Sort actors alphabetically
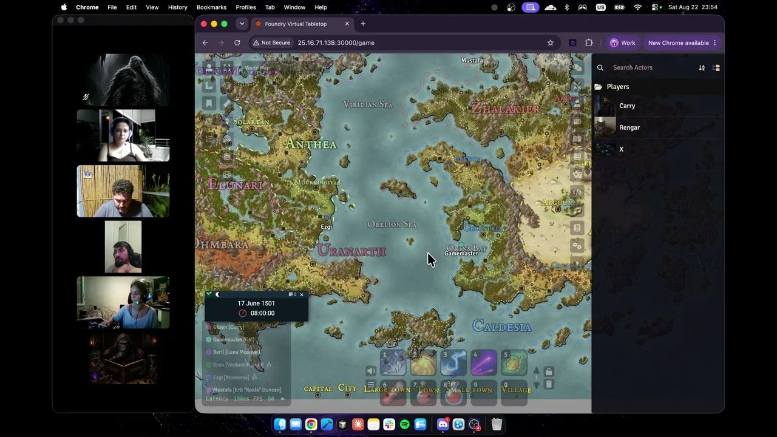This screenshot has height=437, width=777. point(702,68)
